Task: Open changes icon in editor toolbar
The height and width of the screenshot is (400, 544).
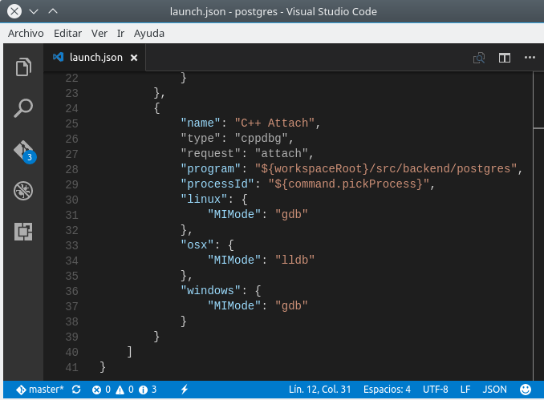Action: tap(479, 58)
